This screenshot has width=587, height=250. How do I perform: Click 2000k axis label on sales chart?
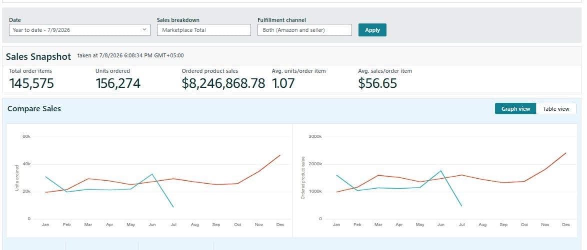tap(315, 164)
